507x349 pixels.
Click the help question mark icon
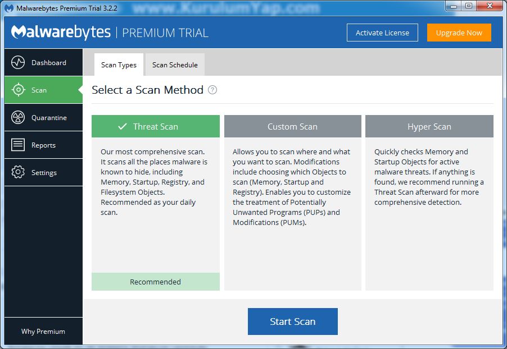click(212, 90)
